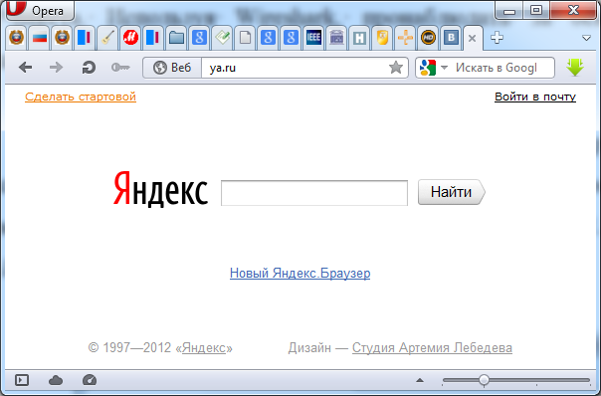Open the search engine dropdown arrow
This screenshot has width=601, height=396.
pyautogui.click(x=444, y=68)
